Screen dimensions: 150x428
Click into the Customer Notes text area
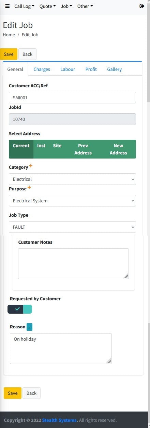pyautogui.click(x=73, y=264)
